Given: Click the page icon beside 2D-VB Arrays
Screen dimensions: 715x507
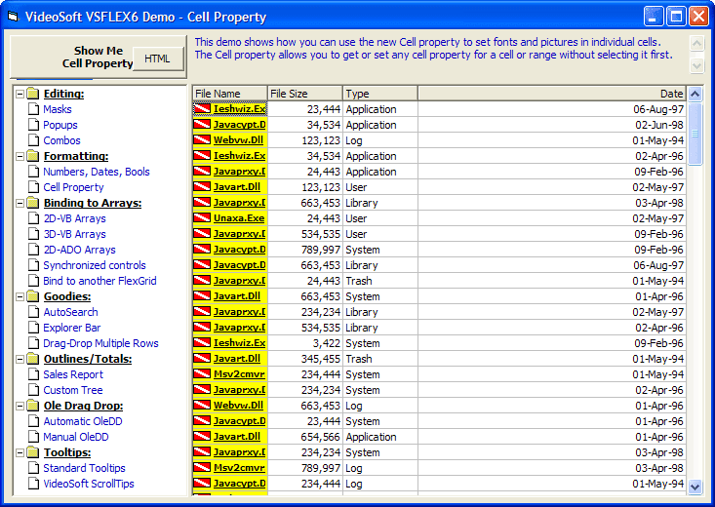Looking at the screenshot, I should (33, 218).
